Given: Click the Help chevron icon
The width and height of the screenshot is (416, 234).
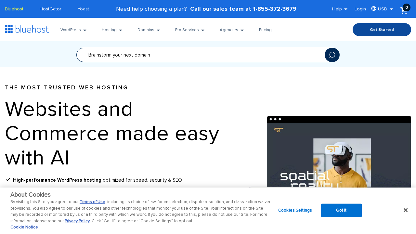Looking at the screenshot, I should tap(345, 8).
